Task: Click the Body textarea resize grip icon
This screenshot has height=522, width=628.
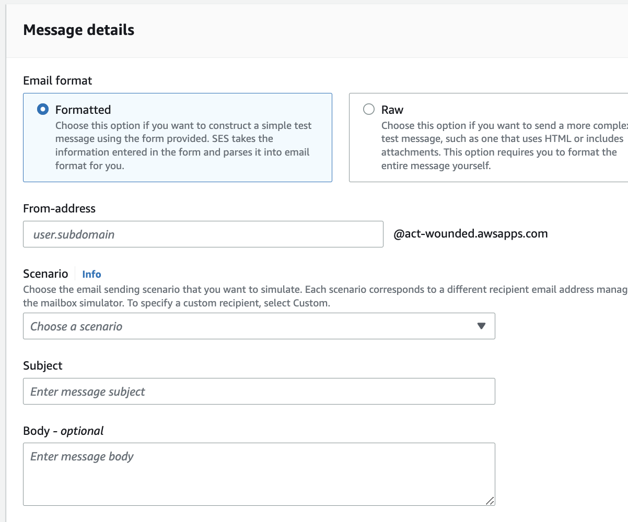Action: (491, 501)
